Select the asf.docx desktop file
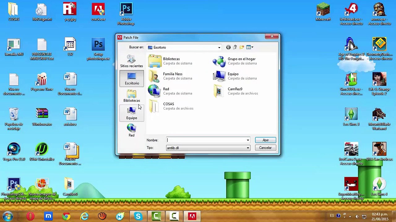 [x=70, y=117]
